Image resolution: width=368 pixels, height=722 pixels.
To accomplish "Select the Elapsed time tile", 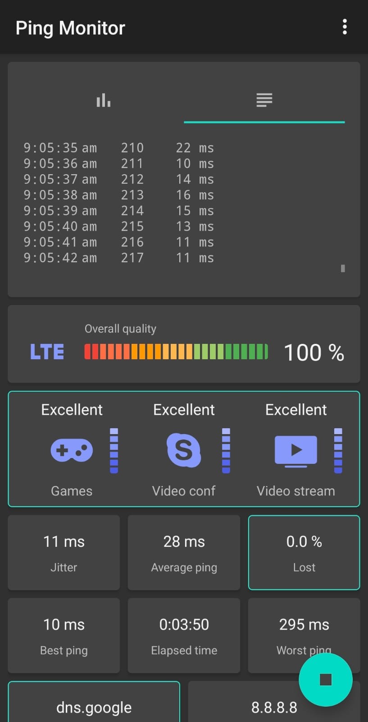I will click(x=184, y=635).
